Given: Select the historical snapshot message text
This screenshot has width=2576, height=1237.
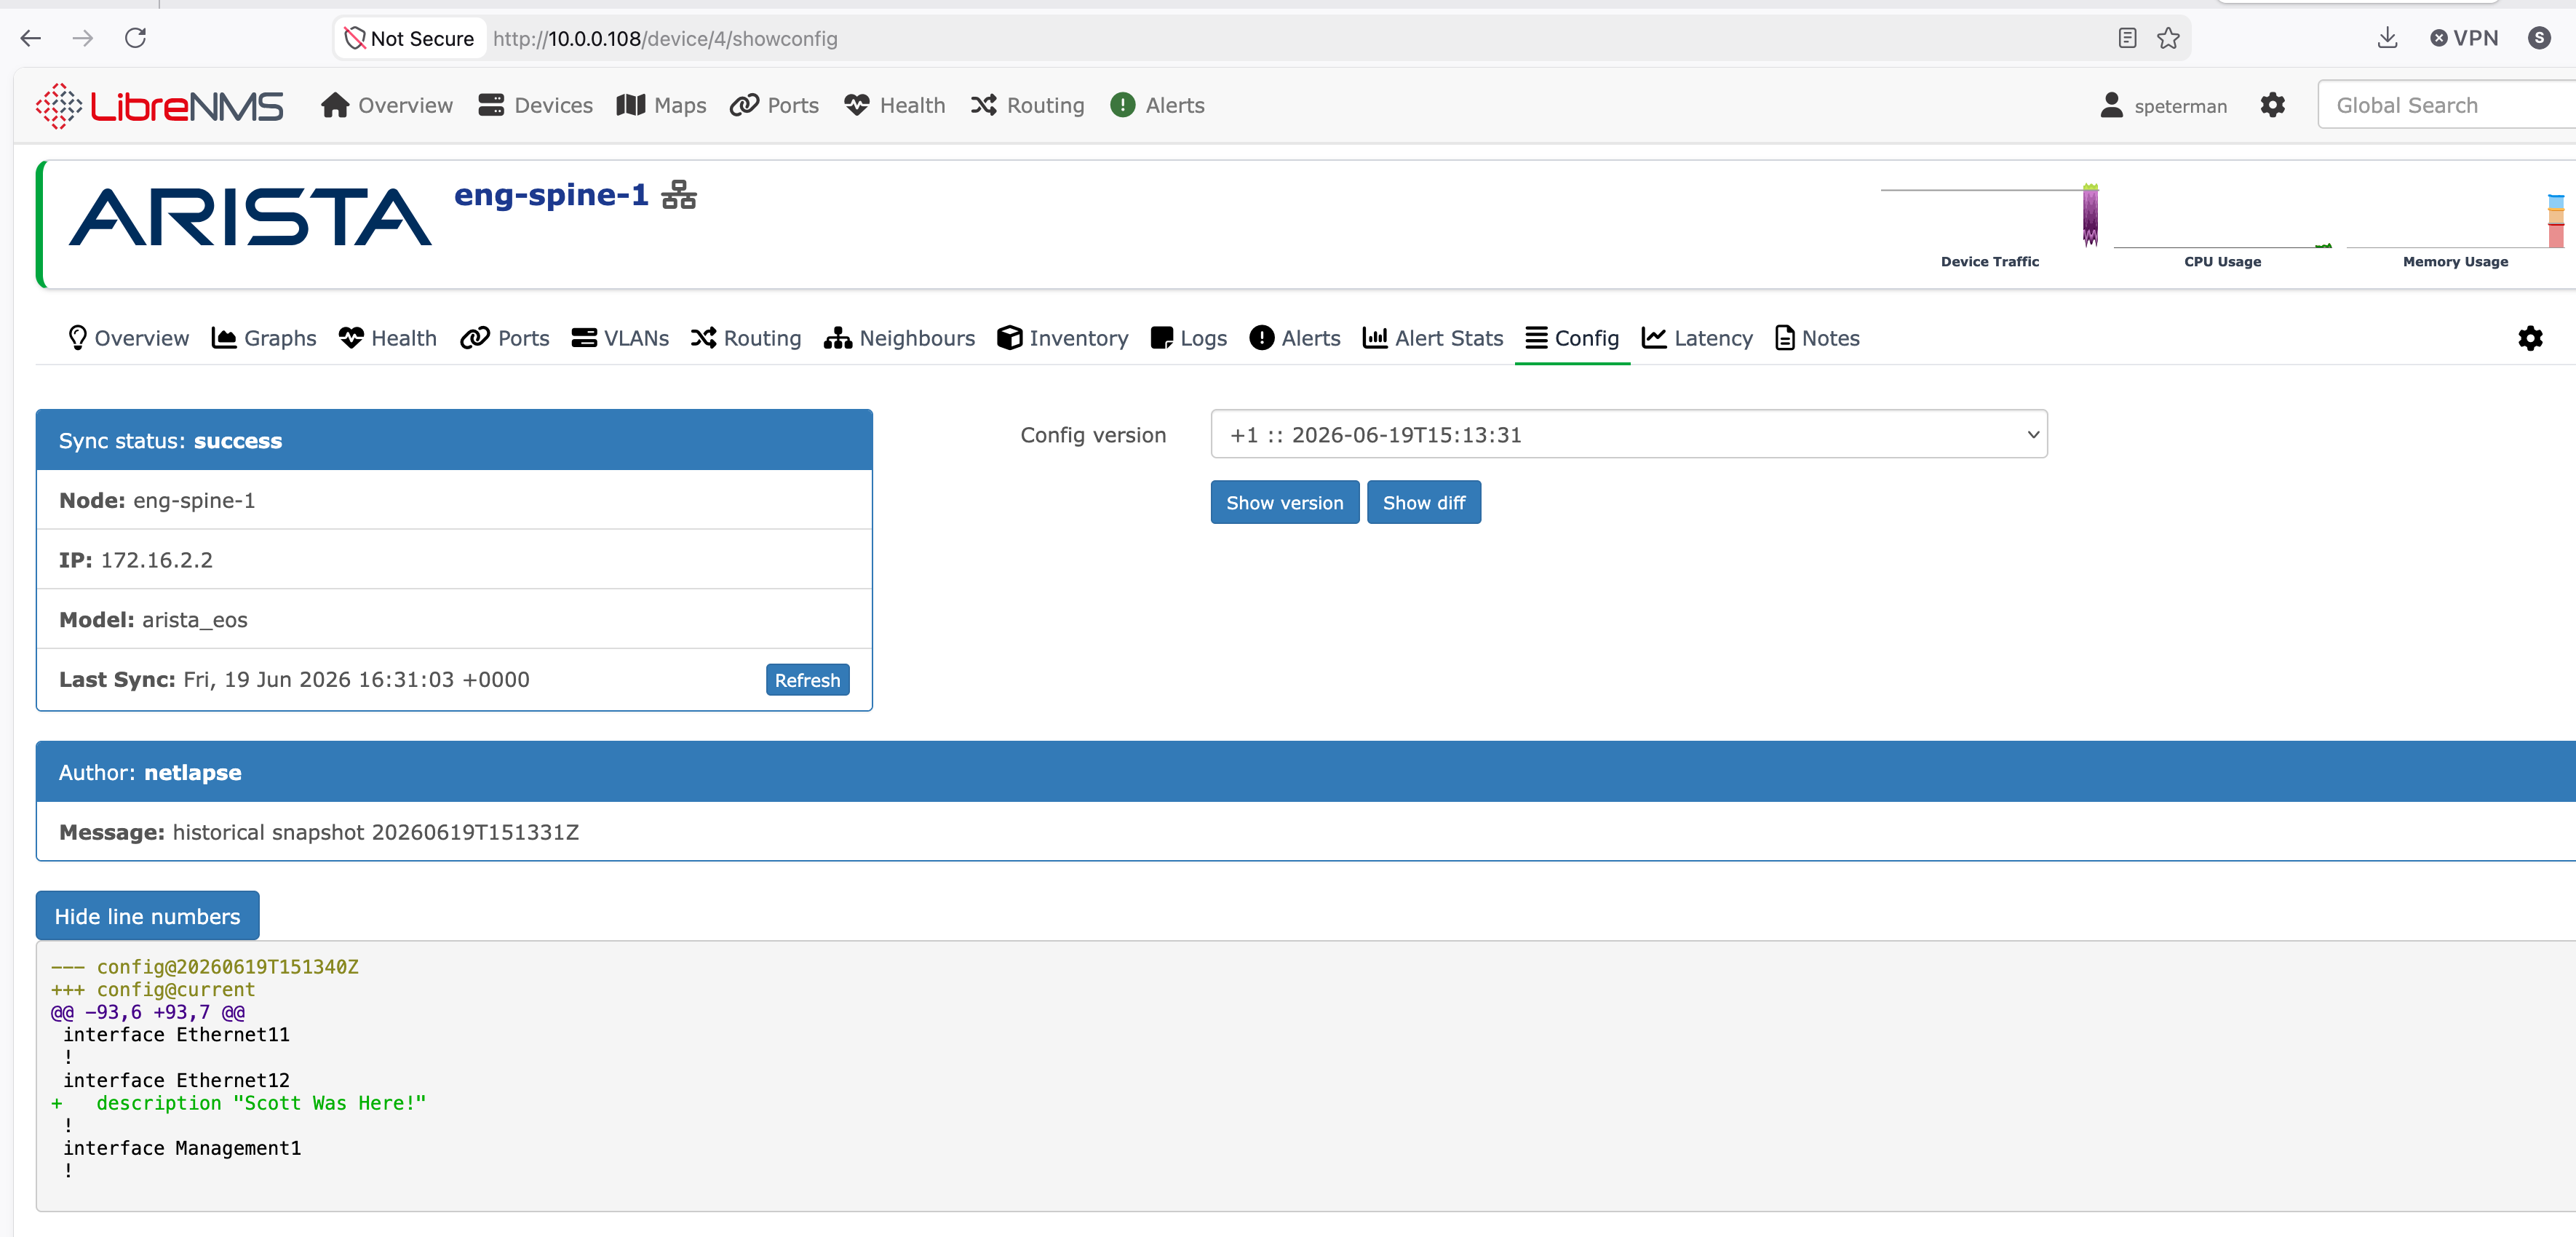Looking at the screenshot, I should 375,832.
